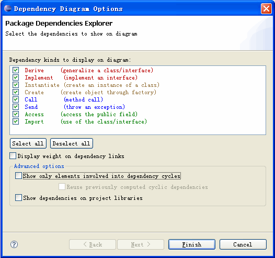Toggle the Create dependency checkbox

tap(16, 92)
